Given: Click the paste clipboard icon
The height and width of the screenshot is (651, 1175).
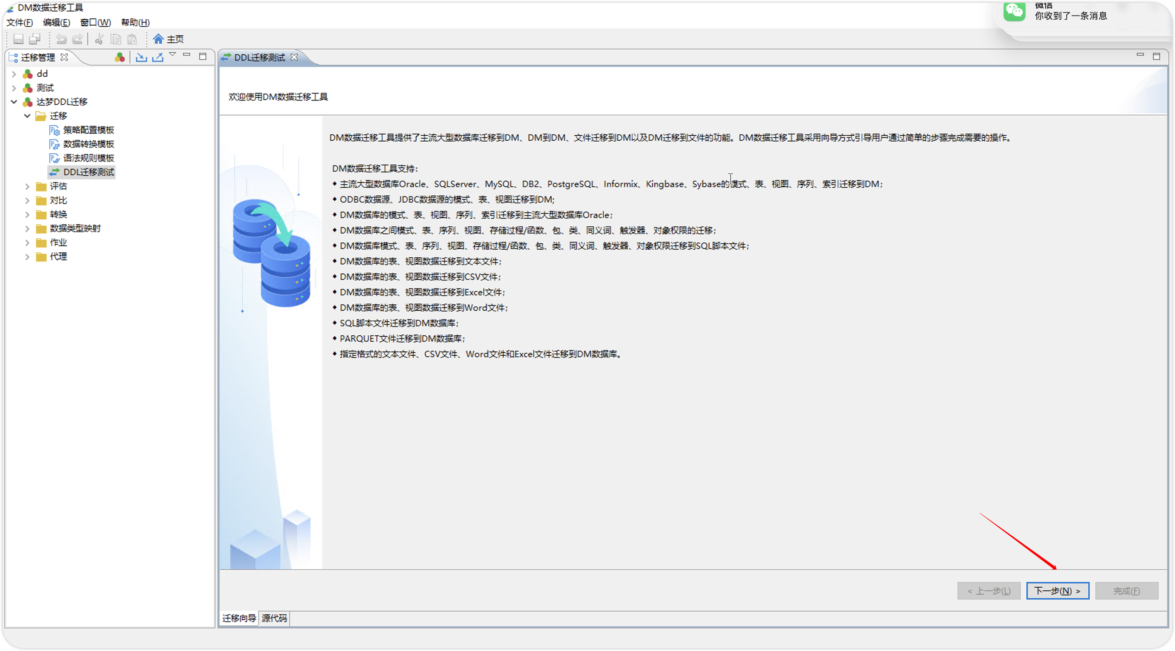Looking at the screenshot, I should click(x=132, y=39).
